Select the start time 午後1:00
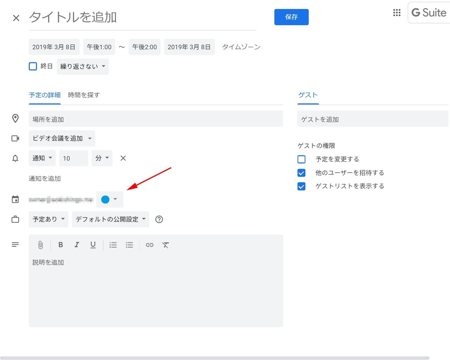The width and height of the screenshot is (450, 360). coord(99,47)
